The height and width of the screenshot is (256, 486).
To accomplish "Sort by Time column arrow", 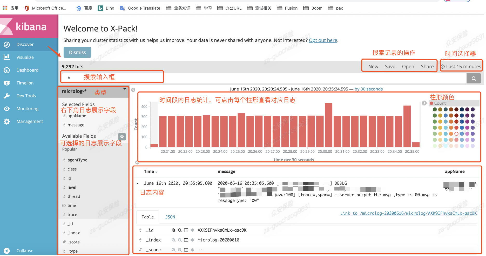I will 156,172.
